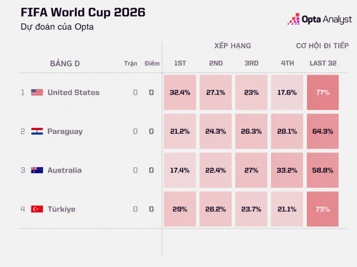Click the XẾP HẠNG heading
The height and width of the screenshot is (267, 357).
tap(232, 46)
